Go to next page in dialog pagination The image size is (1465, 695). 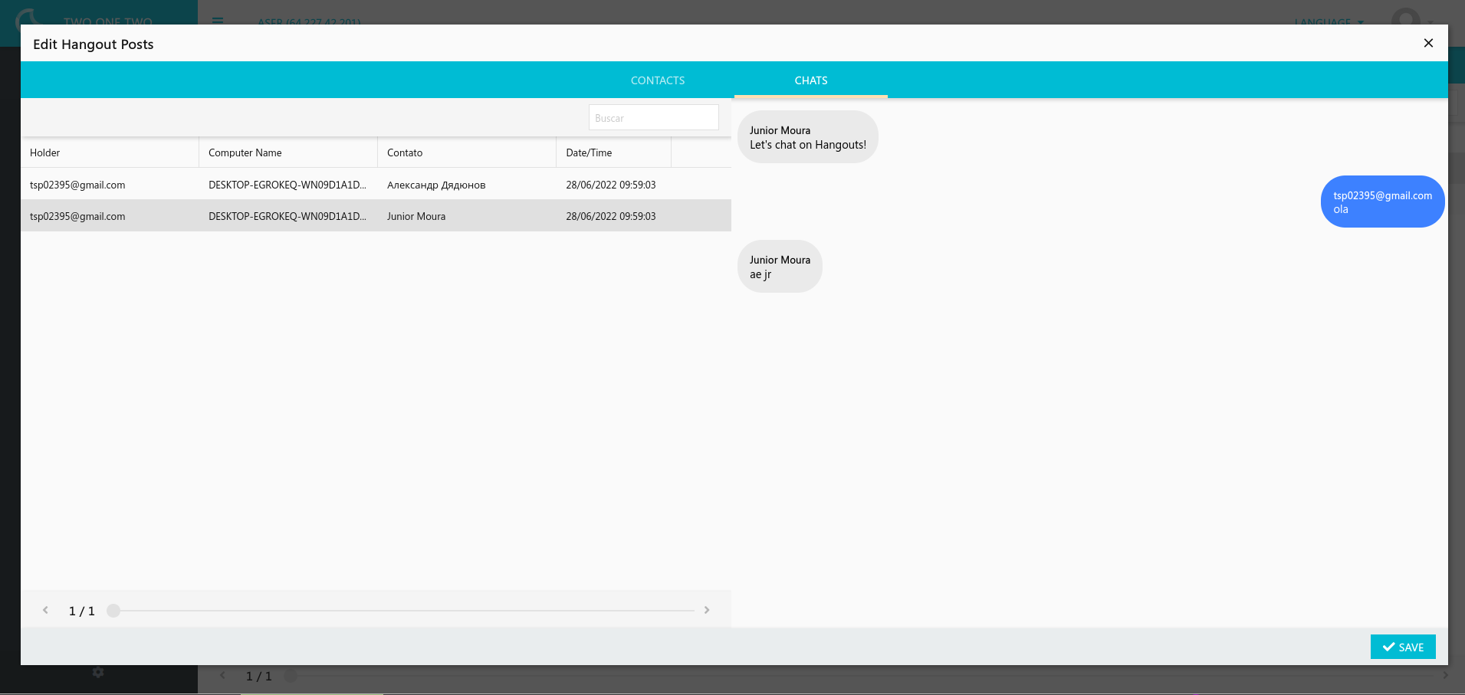pyautogui.click(x=707, y=610)
